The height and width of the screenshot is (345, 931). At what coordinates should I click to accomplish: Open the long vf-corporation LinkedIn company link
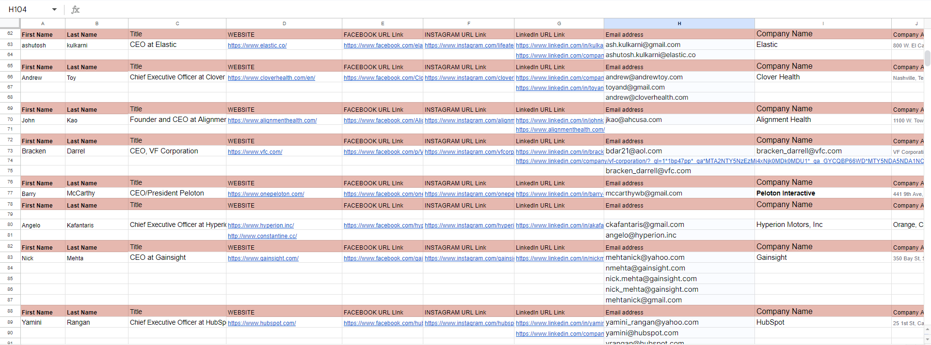[x=720, y=161]
